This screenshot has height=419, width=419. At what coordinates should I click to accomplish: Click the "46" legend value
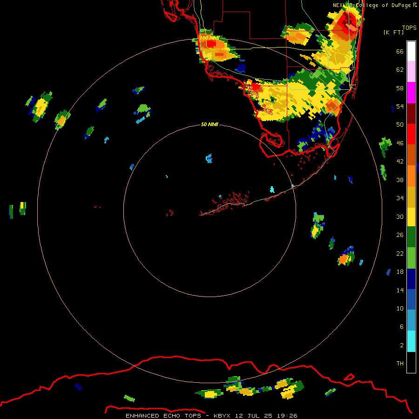pos(400,143)
